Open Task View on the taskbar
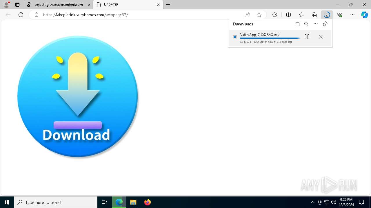The height and width of the screenshot is (208, 371). (x=104, y=202)
